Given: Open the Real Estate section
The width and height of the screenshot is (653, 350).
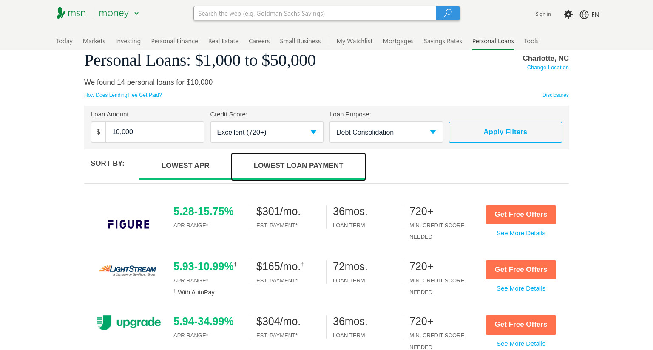Looking at the screenshot, I should (223, 41).
